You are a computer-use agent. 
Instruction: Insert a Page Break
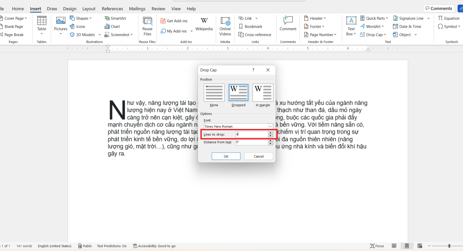pos(12,35)
